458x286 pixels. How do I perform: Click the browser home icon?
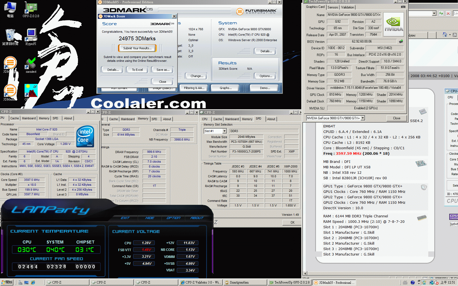click(x=445, y=35)
